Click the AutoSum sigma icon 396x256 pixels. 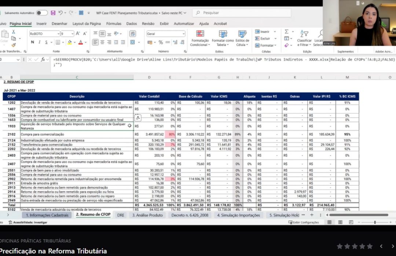(x=287, y=32)
